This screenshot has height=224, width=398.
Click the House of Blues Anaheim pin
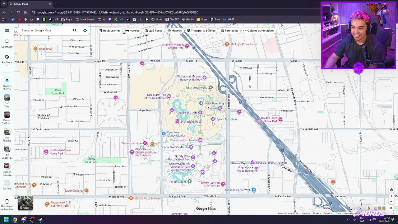pyautogui.click(x=252, y=162)
